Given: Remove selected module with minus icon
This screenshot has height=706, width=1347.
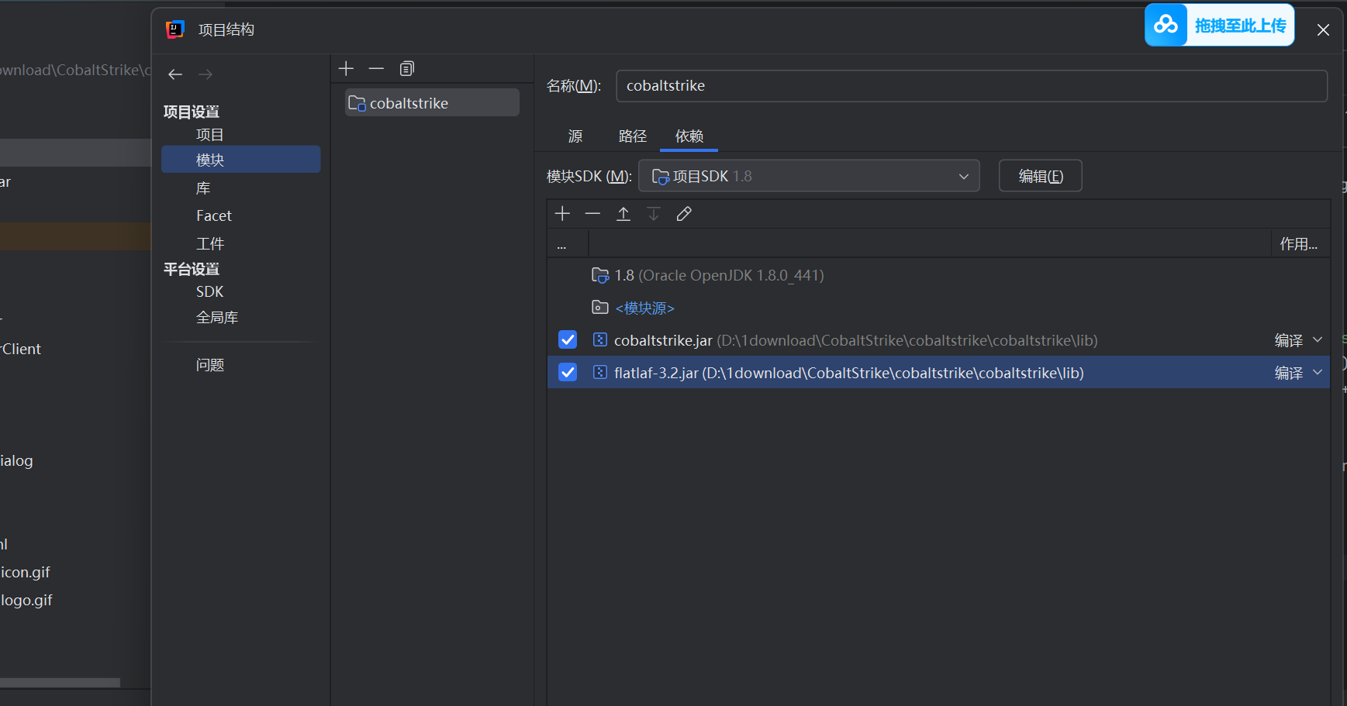Looking at the screenshot, I should click(376, 68).
